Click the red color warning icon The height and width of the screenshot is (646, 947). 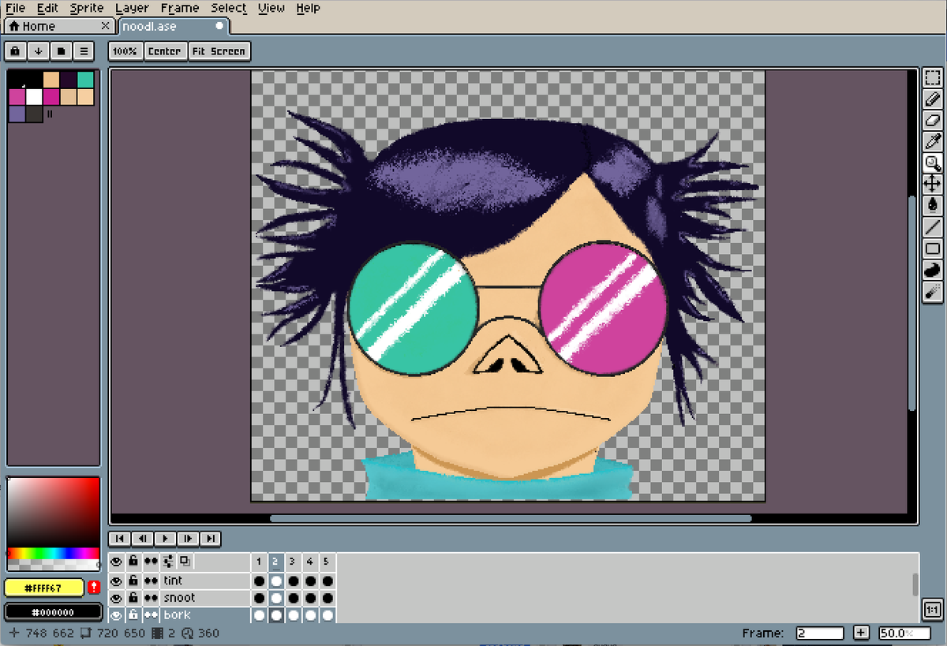coord(94,588)
